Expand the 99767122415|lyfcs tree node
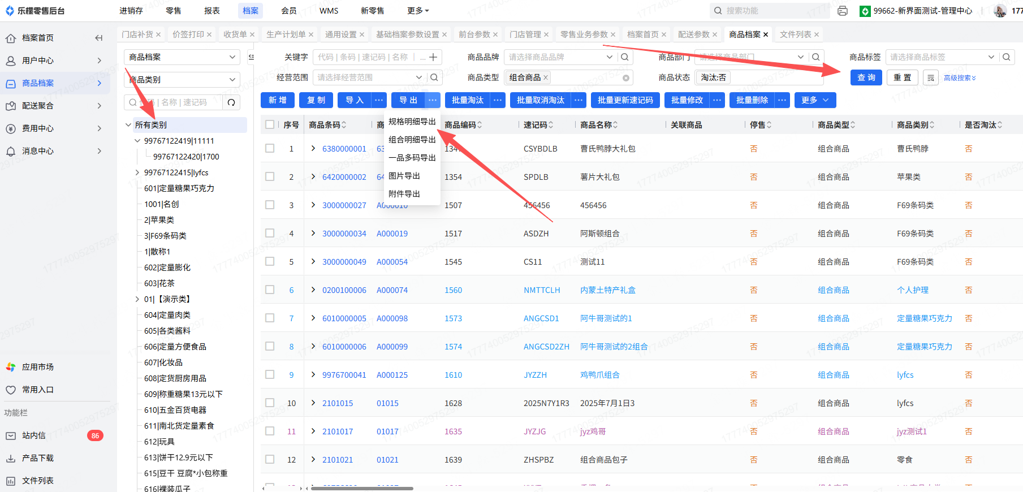The height and width of the screenshot is (492, 1023). (137, 172)
